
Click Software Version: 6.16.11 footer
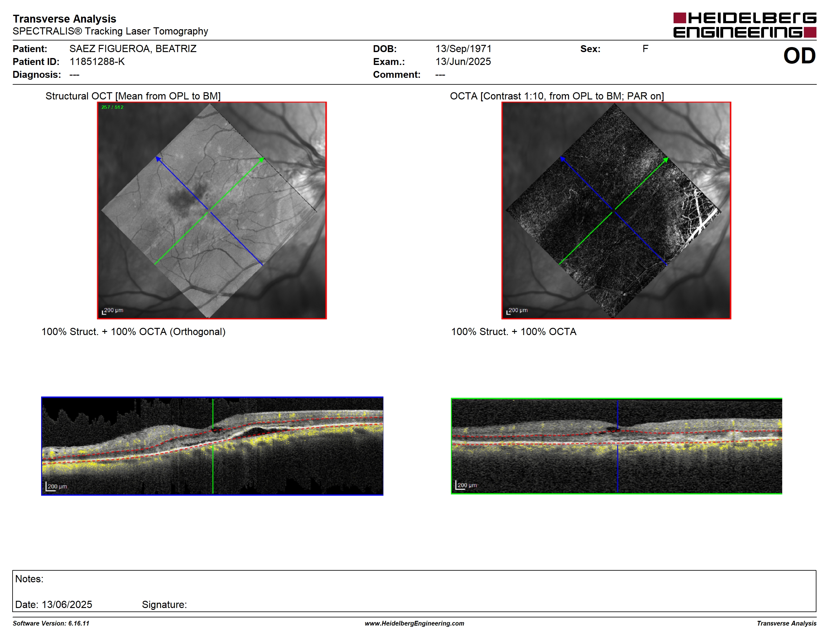[51, 623]
